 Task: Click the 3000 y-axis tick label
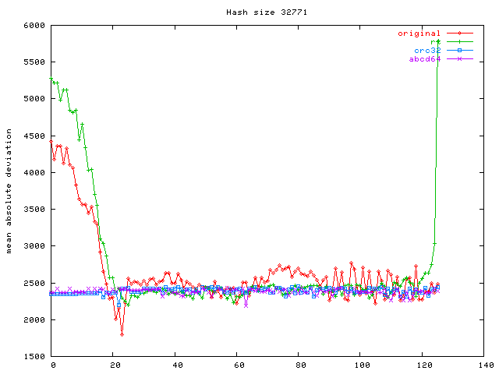[36, 246]
